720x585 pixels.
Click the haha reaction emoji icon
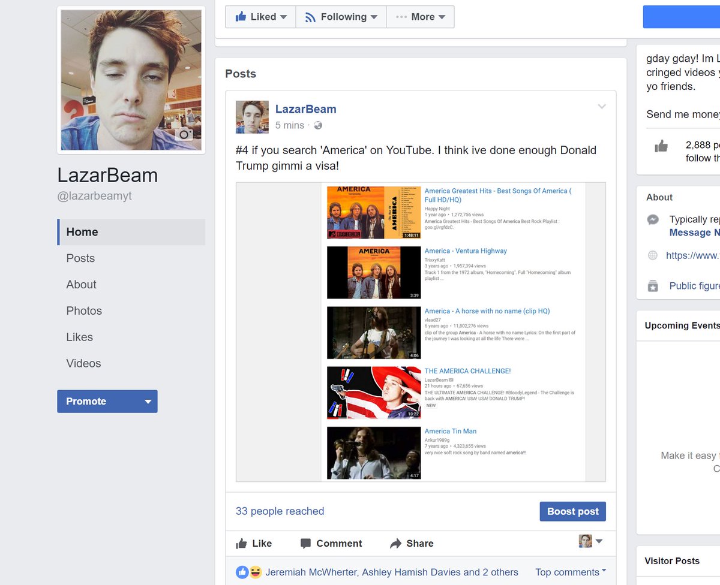(256, 572)
